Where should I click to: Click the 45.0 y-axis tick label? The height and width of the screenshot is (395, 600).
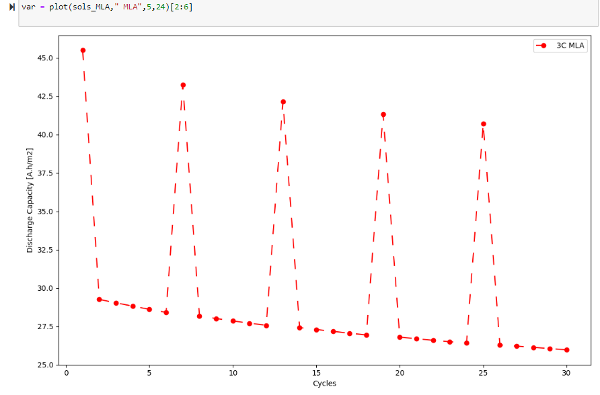click(45, 58)
